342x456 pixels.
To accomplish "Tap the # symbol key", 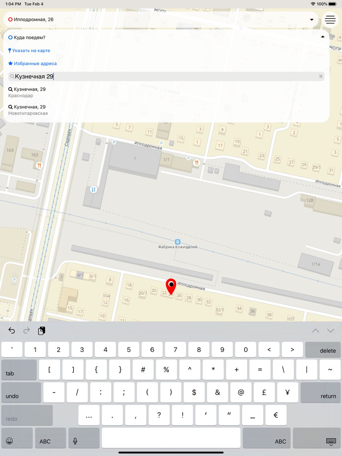I will (x=143, y=370).
